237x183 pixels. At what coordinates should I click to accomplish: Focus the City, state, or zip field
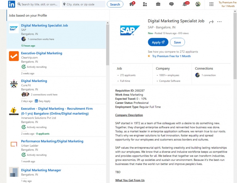tap(83, 4)
